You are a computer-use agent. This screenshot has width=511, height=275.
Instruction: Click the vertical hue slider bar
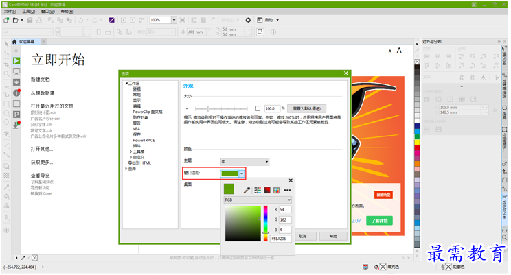(266, 224)
